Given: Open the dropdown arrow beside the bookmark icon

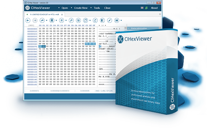Looking at the screenshot, I should tap(56, 20).
